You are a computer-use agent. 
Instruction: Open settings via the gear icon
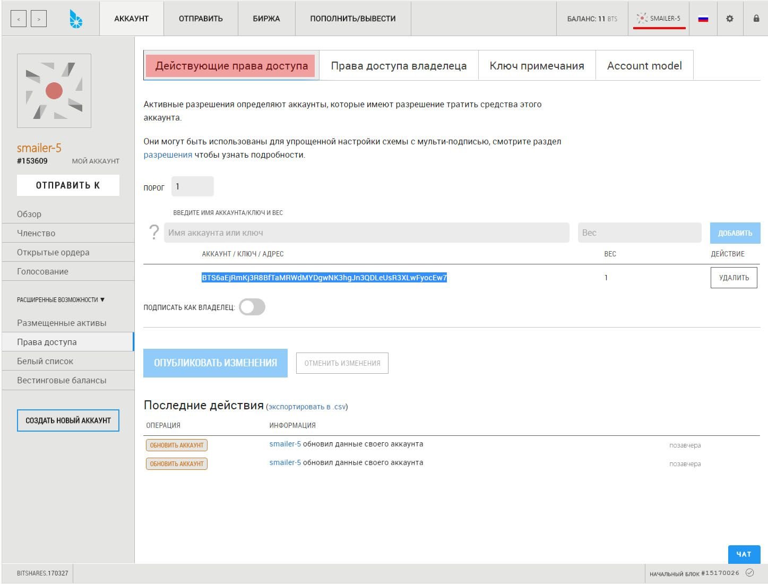pos(730,19)
